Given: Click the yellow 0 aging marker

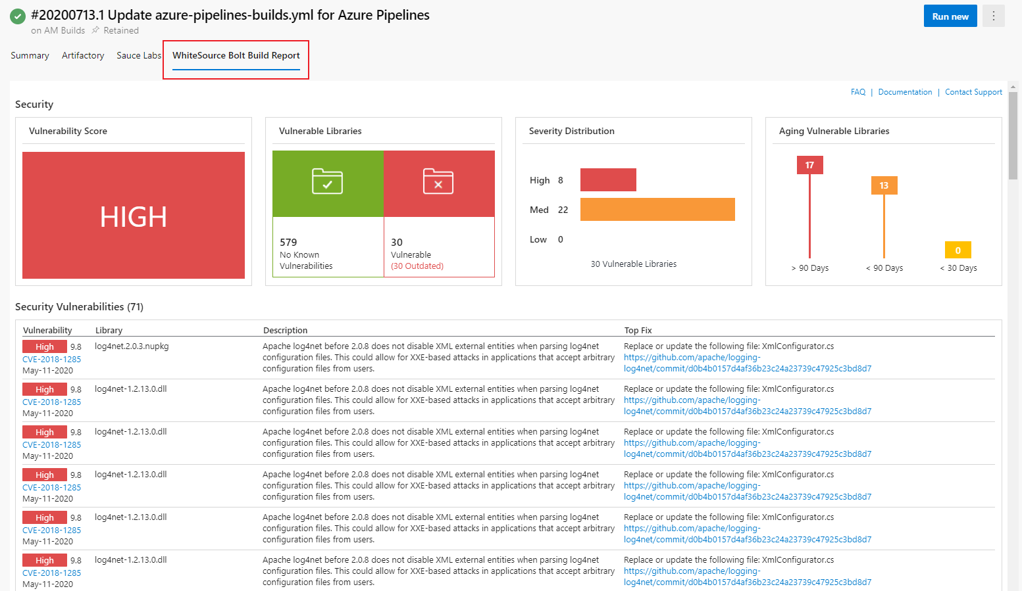Looking at the screenshot, I should coord(958,250).
